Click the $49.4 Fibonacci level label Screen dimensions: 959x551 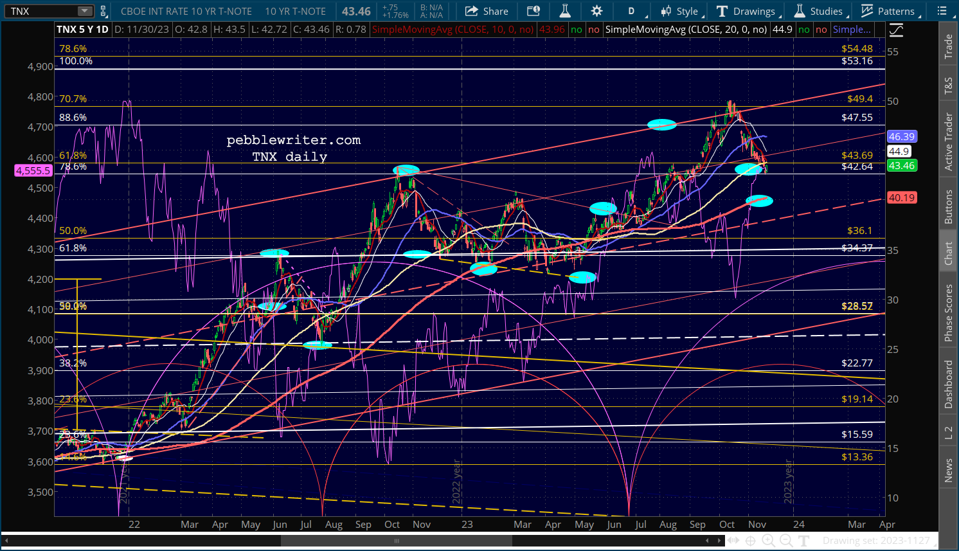pos(860,99)
